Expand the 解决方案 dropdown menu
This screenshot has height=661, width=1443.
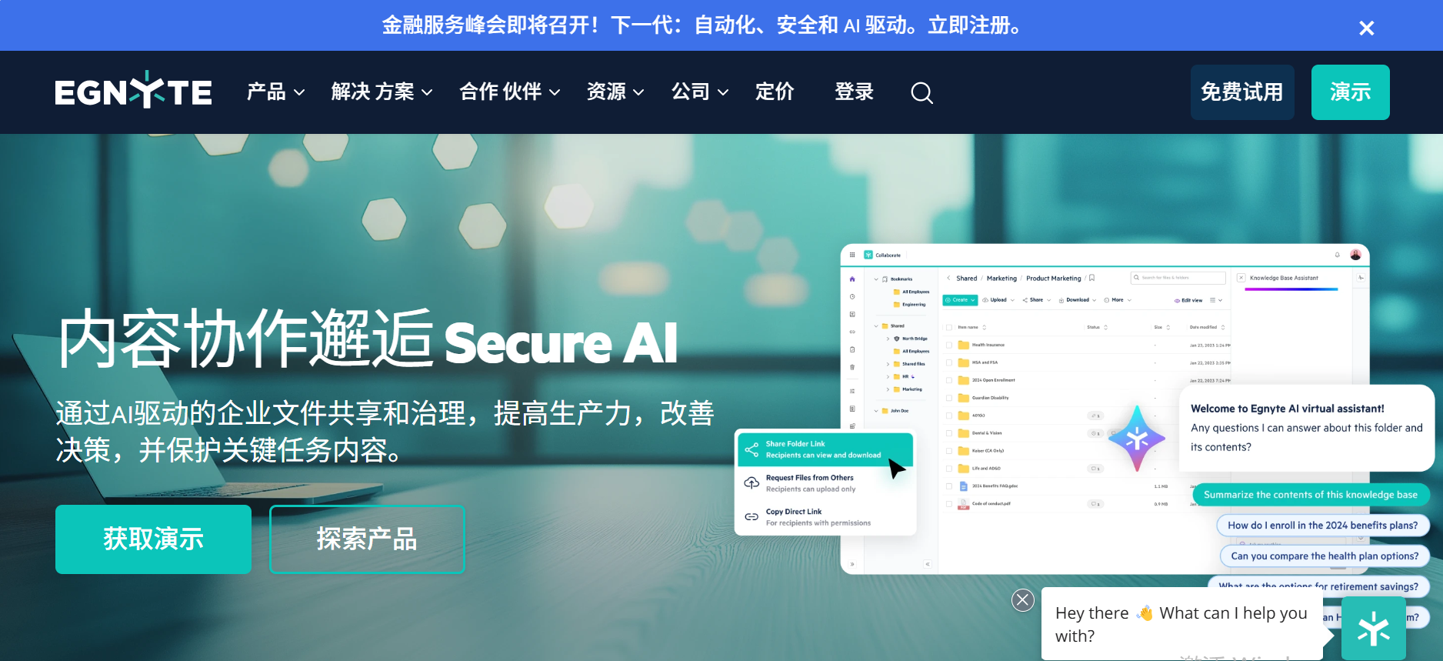382,92
